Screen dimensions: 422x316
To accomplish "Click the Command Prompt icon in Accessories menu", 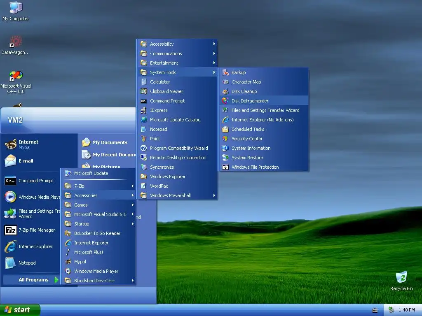I will tap(144, 101).
